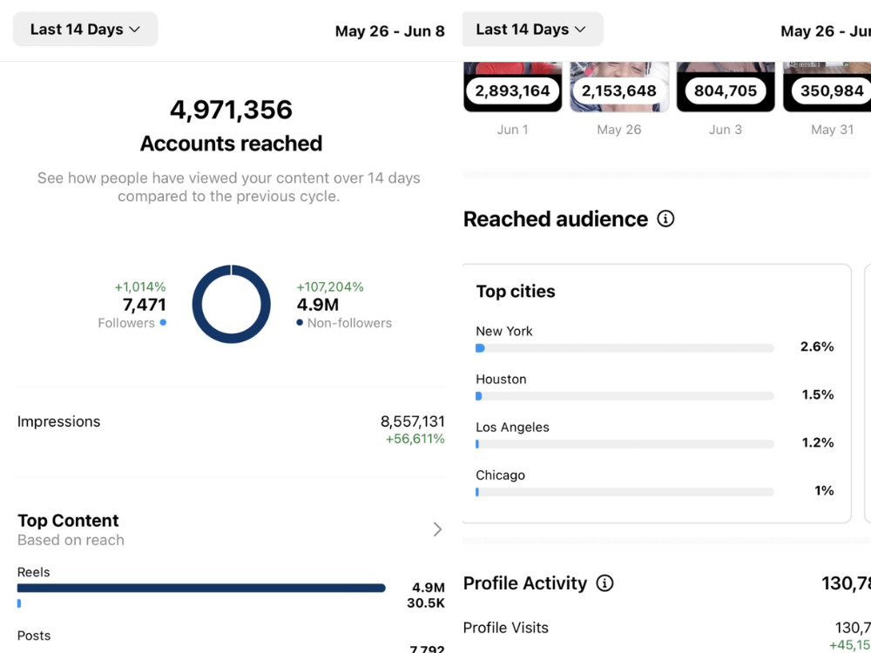Click the Los Angeles city label
Screen dimensions: 871x653
click(x=512, y=427)
